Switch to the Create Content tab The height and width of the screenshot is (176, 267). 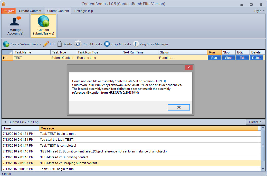(30, 11)
